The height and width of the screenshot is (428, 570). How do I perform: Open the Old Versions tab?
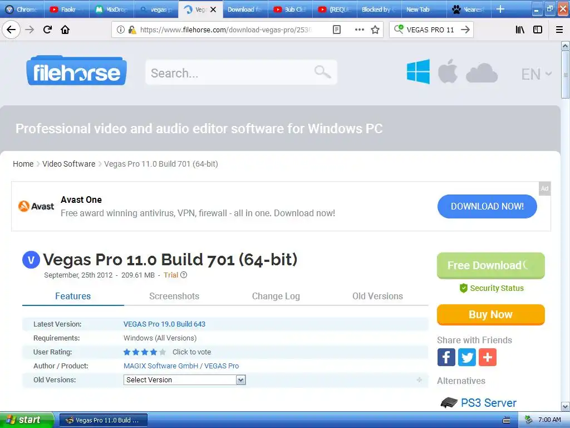[x=377, y=296]
